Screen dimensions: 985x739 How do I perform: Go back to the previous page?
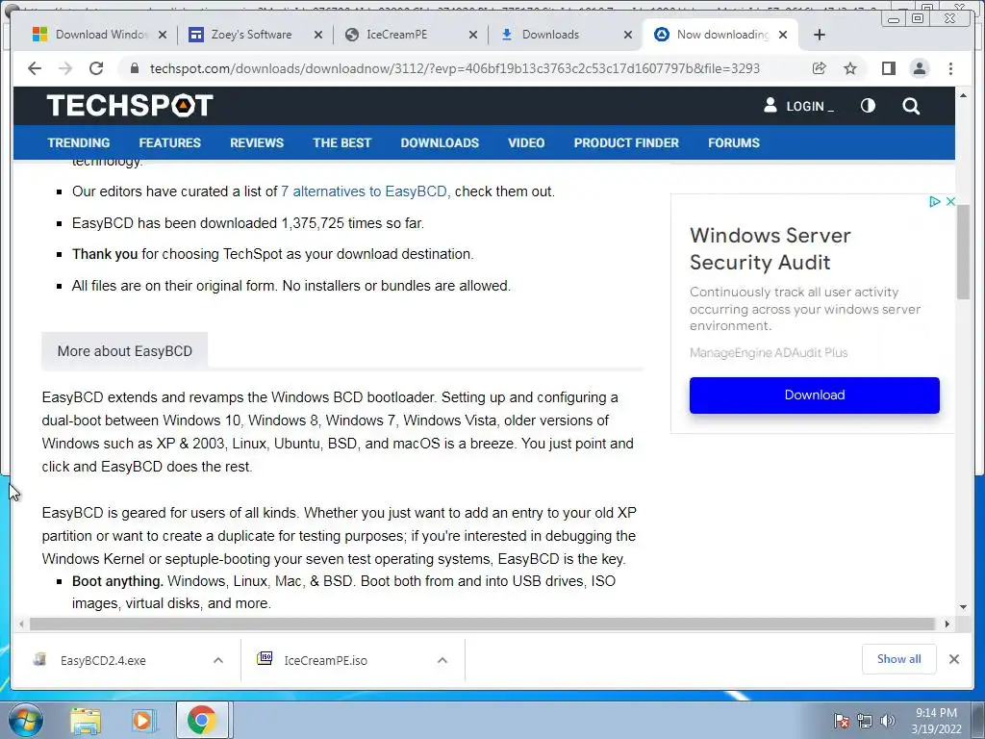35,68
